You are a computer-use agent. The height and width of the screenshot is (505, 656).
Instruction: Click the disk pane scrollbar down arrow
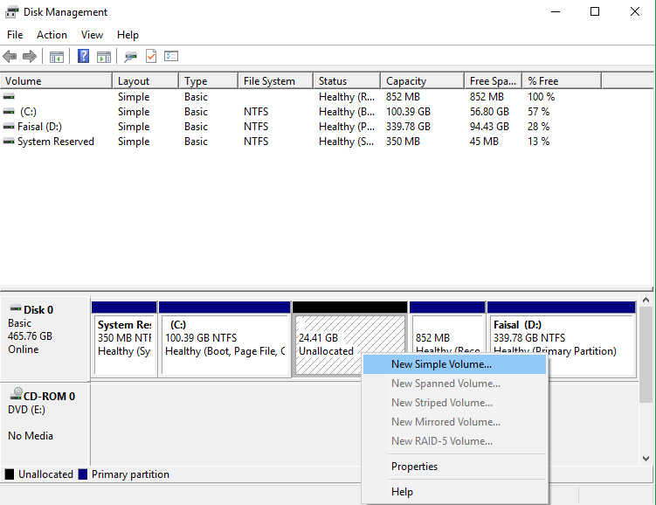pos(647,458)
